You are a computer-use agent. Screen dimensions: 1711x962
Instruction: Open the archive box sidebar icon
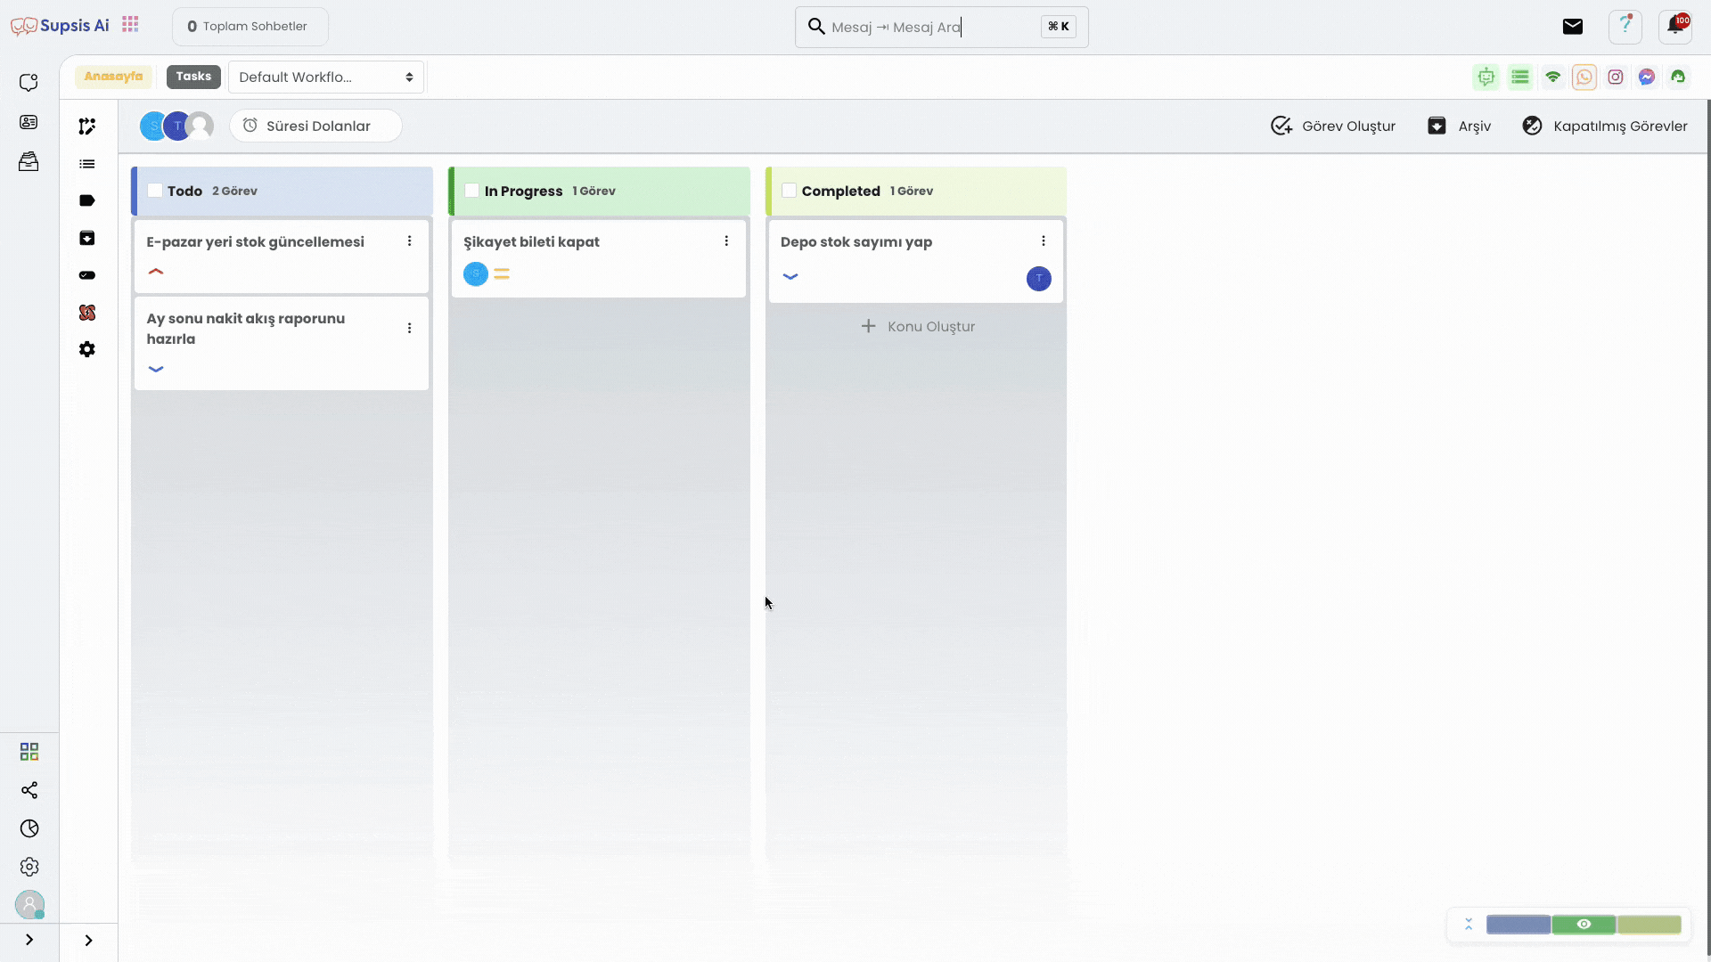pyautogui.click(x=87, y=238)
